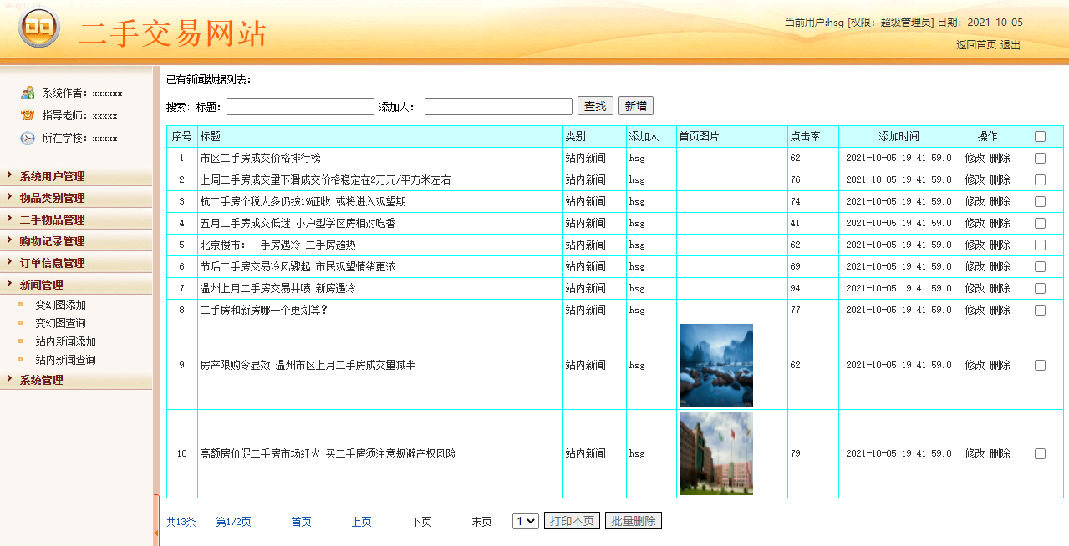Open the page number dropdown

(x=526, y=521)
